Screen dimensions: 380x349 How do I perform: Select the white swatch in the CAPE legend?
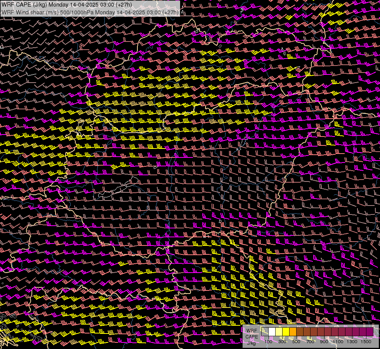[272, 332]
